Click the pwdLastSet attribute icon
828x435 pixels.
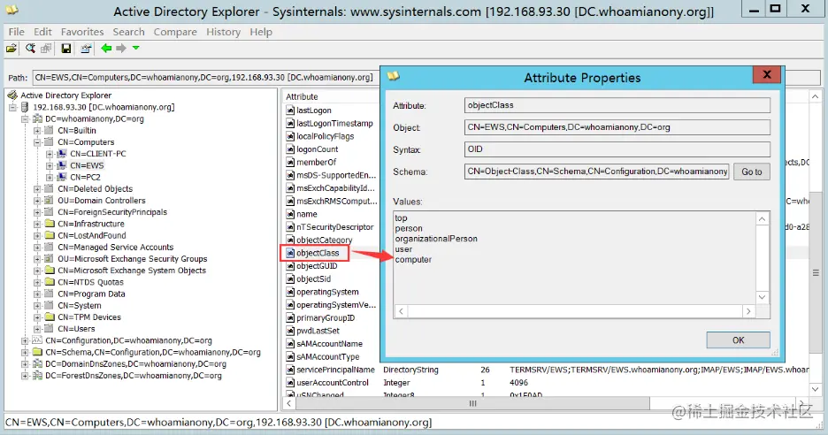point(290,331)
